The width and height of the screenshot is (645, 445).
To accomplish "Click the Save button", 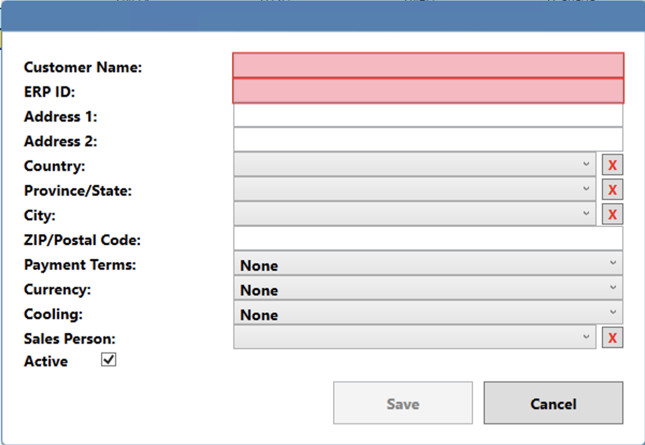I will tap(403, 404).
